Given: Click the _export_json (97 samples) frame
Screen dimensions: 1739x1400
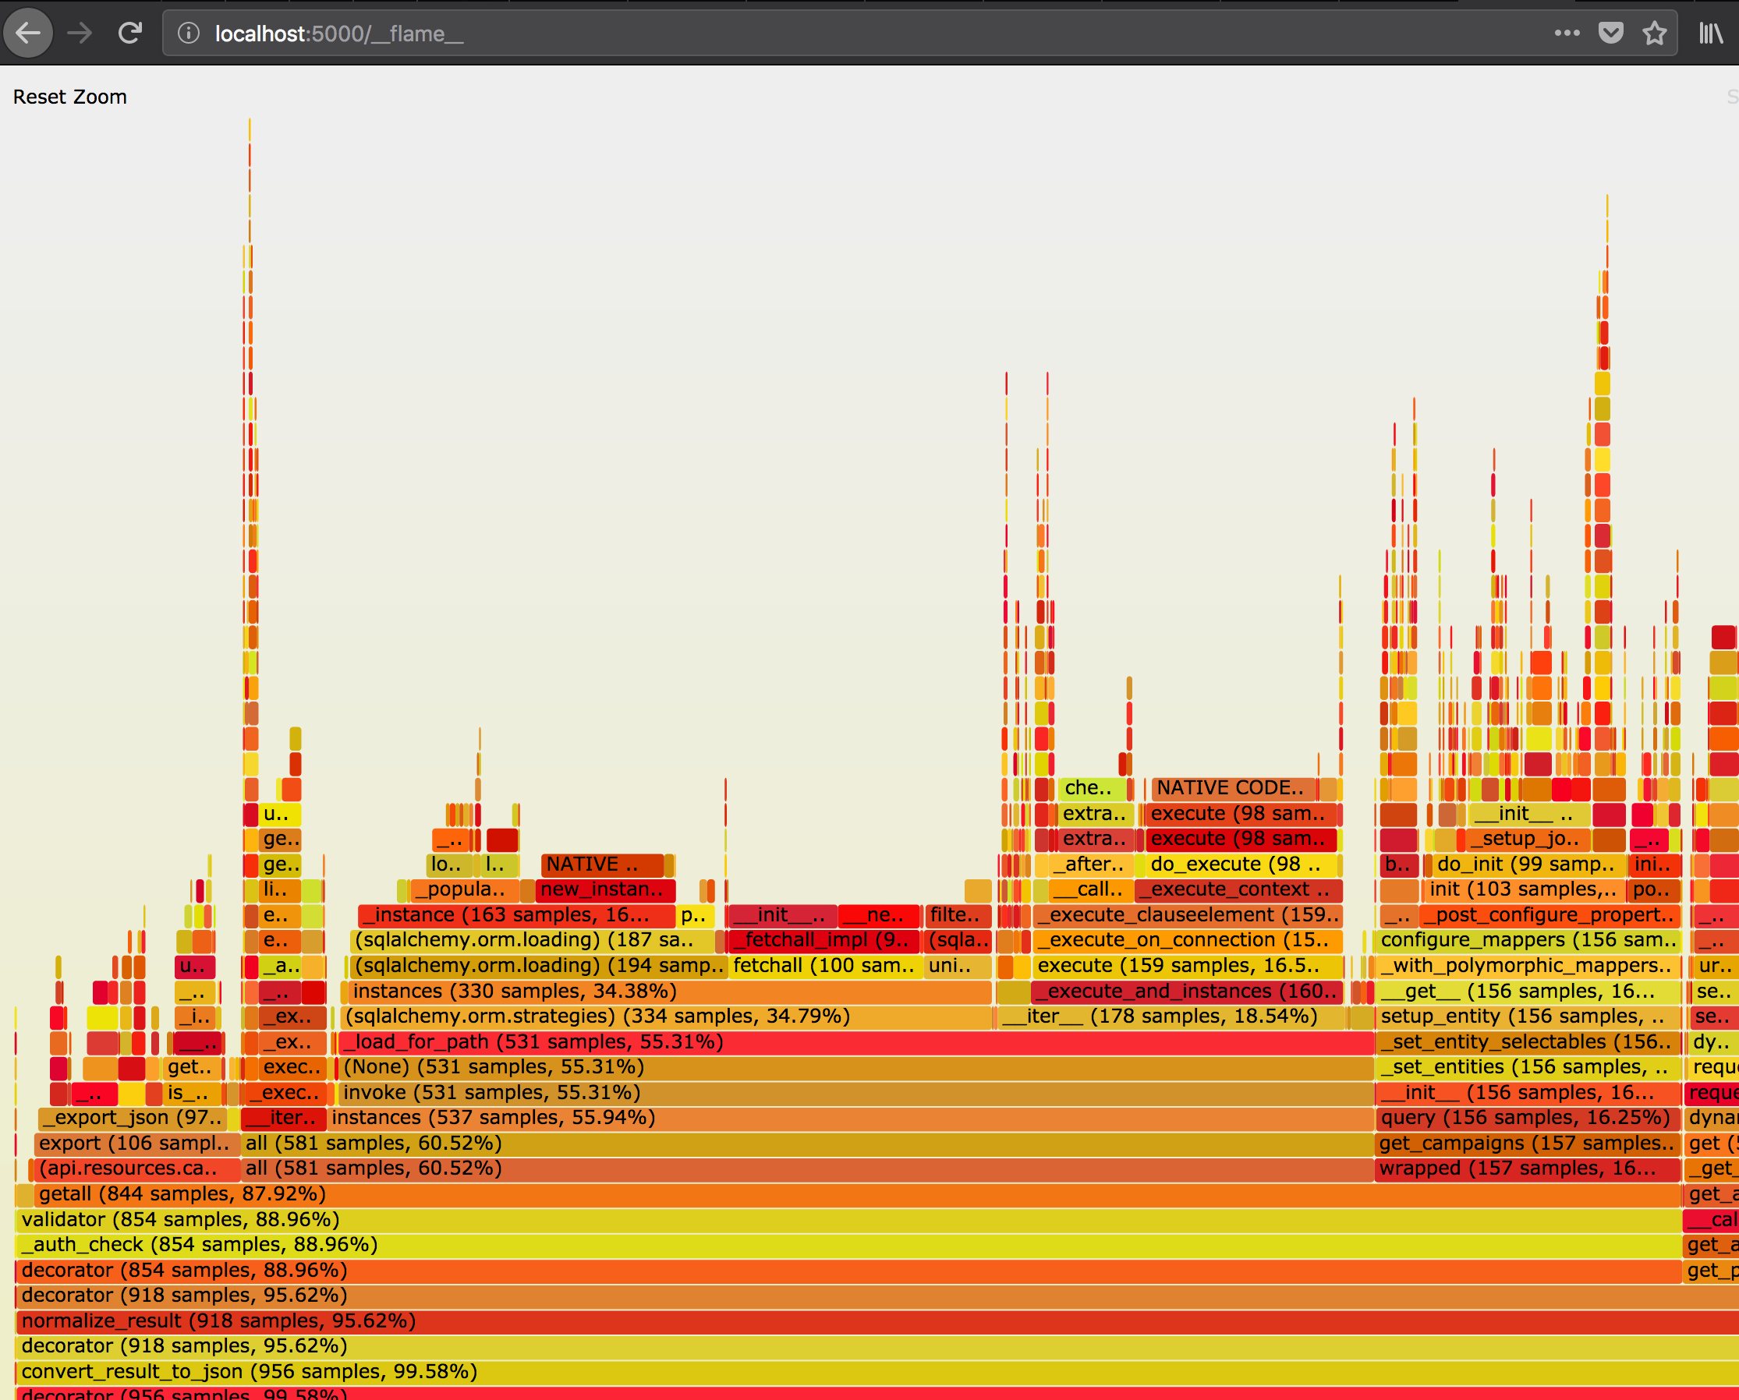Looking at the screenshot, I should [132, 1118].
